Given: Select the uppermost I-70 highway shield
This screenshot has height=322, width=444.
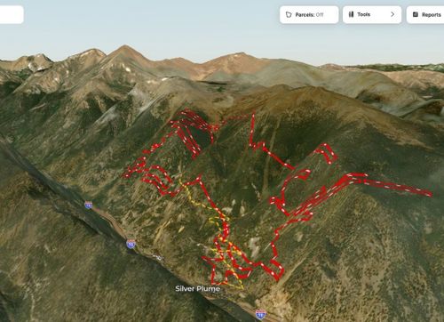Looking at the screenshot, I should pos(88,205).
